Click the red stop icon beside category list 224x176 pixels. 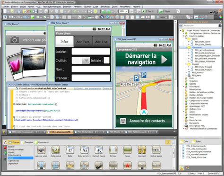5,148
